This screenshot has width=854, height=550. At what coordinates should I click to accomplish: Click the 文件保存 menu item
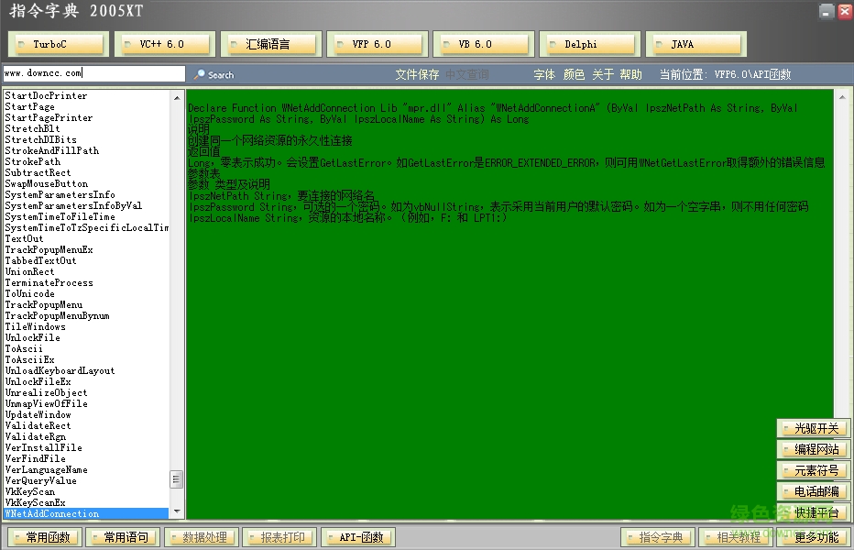(x=417, y=75)
